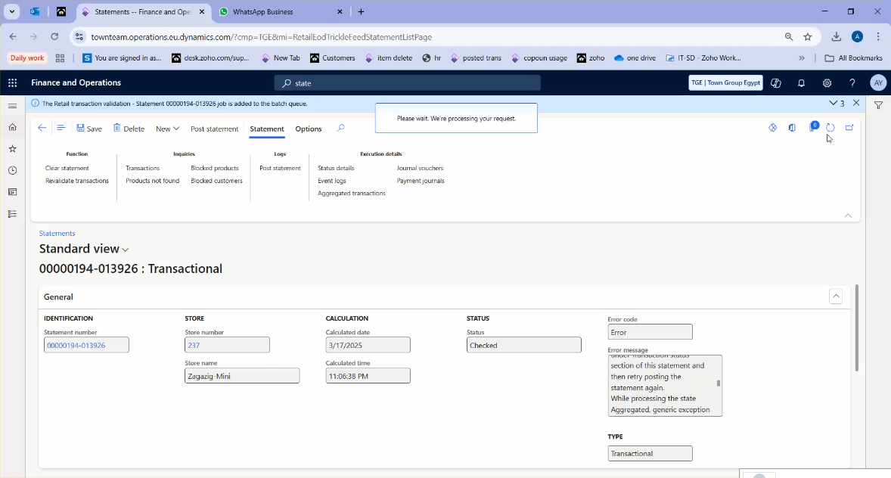
Task: Open the Transactions inquiry link
Action: click(142, 168)
